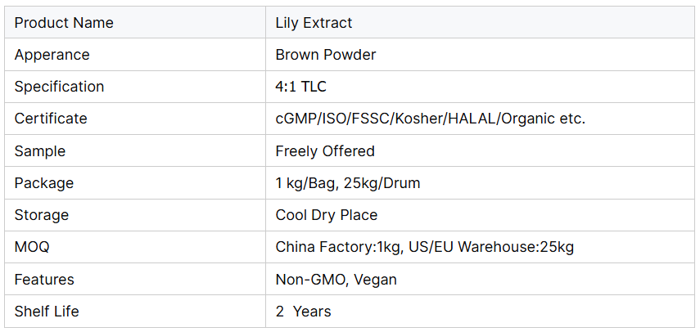The width and height of the screenshot is (700, 332).
Task: Select the 'Cool Dry Place' value
Action: point(327,215)
